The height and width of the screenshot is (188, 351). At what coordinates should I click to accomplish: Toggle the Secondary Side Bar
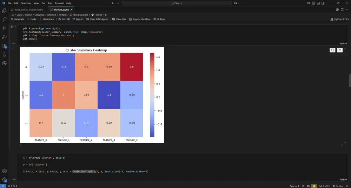tap(323, 3)
